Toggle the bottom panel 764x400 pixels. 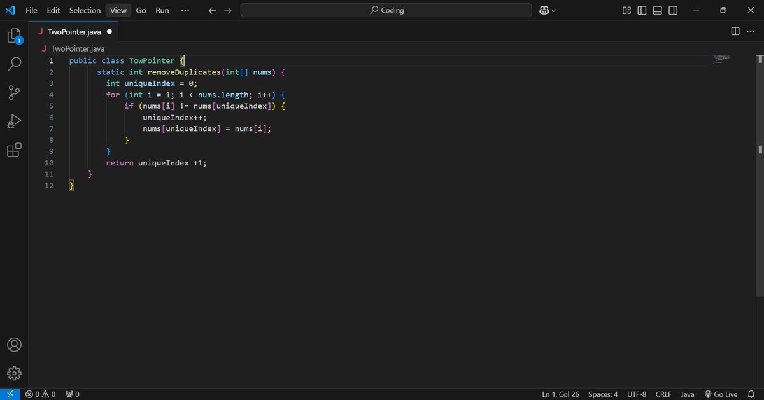tap(658, 10)
